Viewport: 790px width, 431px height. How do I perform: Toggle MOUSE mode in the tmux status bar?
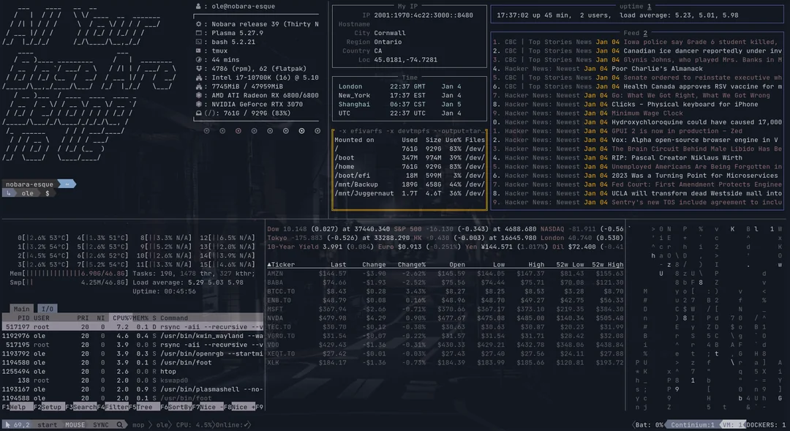click(x=76, y=424)
